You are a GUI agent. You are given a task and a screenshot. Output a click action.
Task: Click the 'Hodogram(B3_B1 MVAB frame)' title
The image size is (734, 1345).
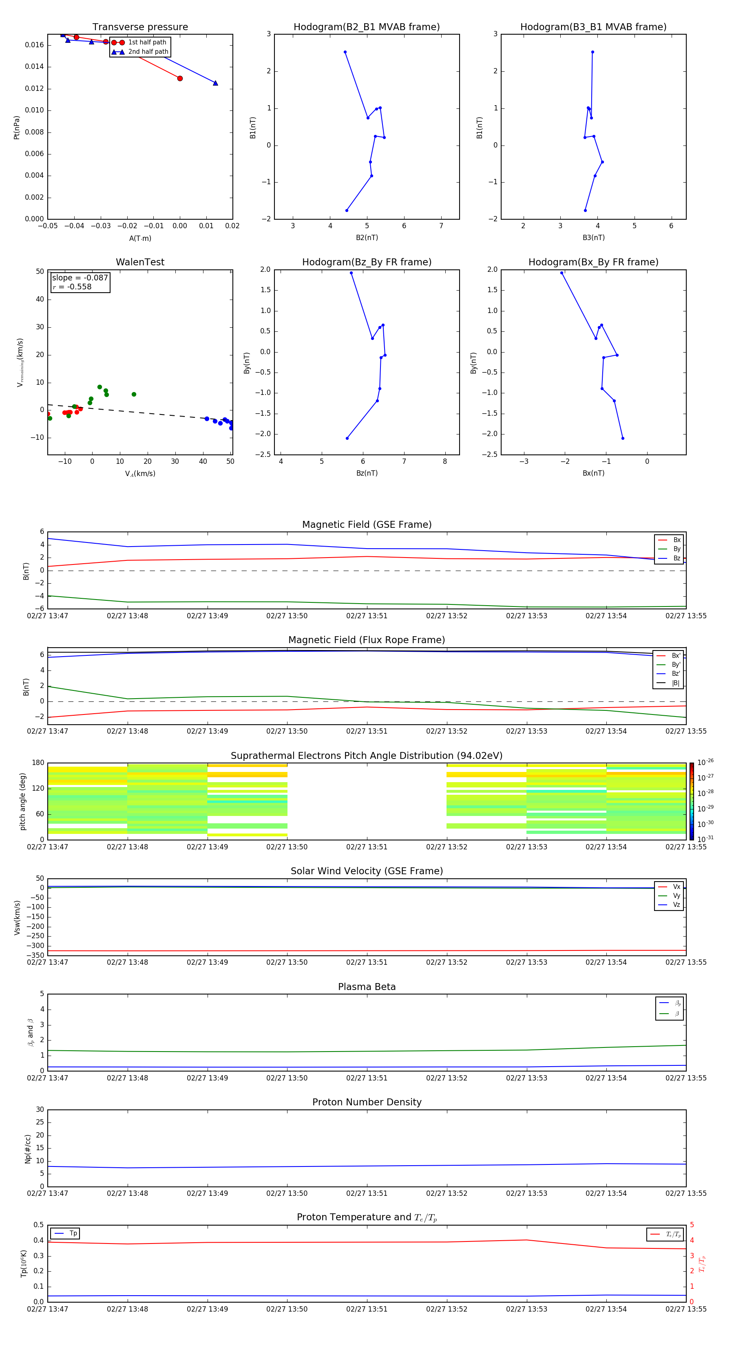tap(593, 27)
